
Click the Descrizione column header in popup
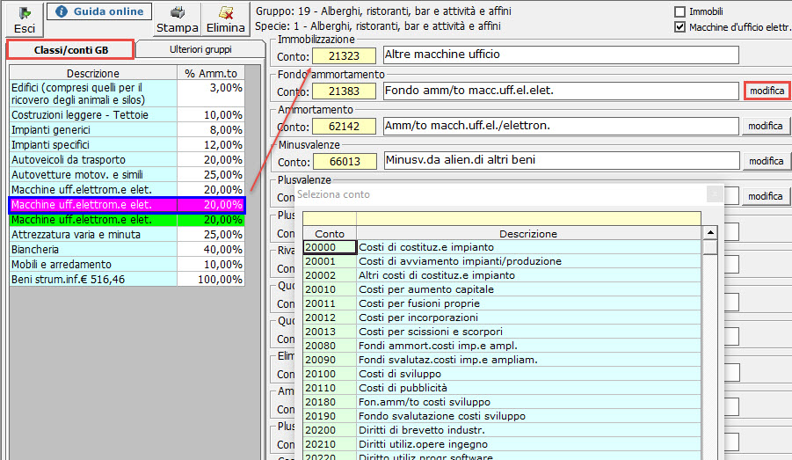pos(528,234)
